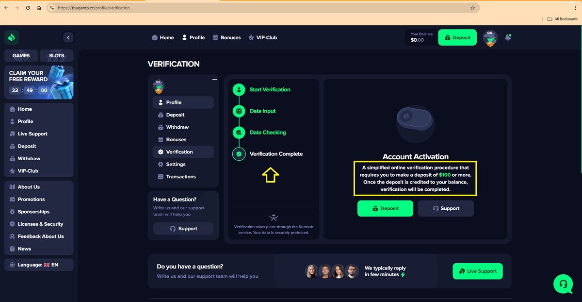The image size is (582, 302).
Task: Collapse the left sidebar with chevron
Action: (x=68, y=37)
